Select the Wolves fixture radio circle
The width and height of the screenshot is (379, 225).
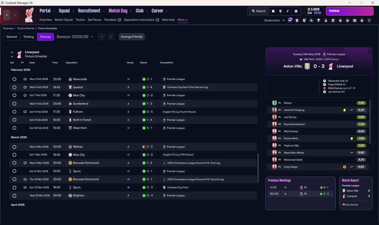click(x=14, y=147)
